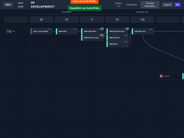
Task: Click the v2 badge on SARC Mk II 47 mm
Action: pyautogui.click(x=102, y=35)
